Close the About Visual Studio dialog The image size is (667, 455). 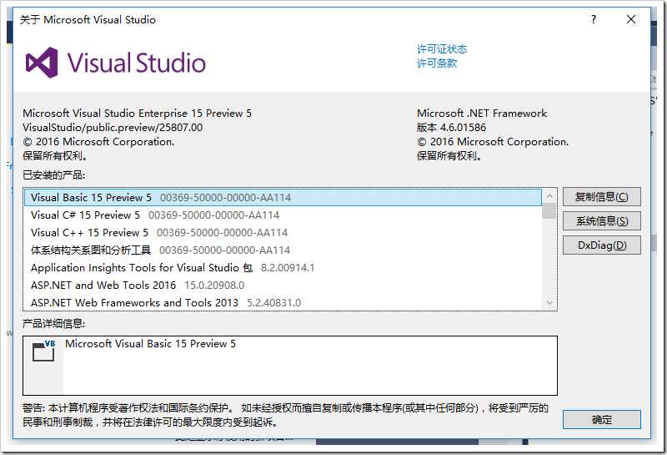[x=631, y=19]
